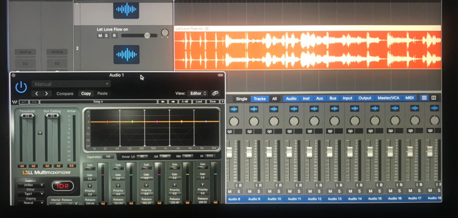The width and height of the screenshot is (458, 218).
Task: Toggle the Inst channel filter
Action: point(306,98)
